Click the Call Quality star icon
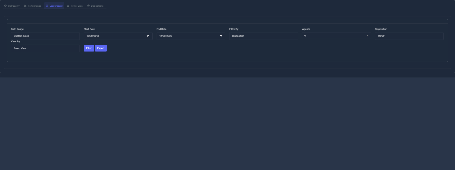This screenshot has height=170, width=455. click(6, 6)
